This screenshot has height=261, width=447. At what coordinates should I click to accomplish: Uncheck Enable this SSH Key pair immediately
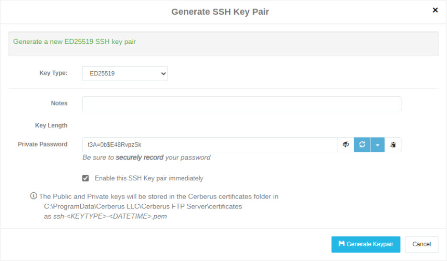coord(85,178)
